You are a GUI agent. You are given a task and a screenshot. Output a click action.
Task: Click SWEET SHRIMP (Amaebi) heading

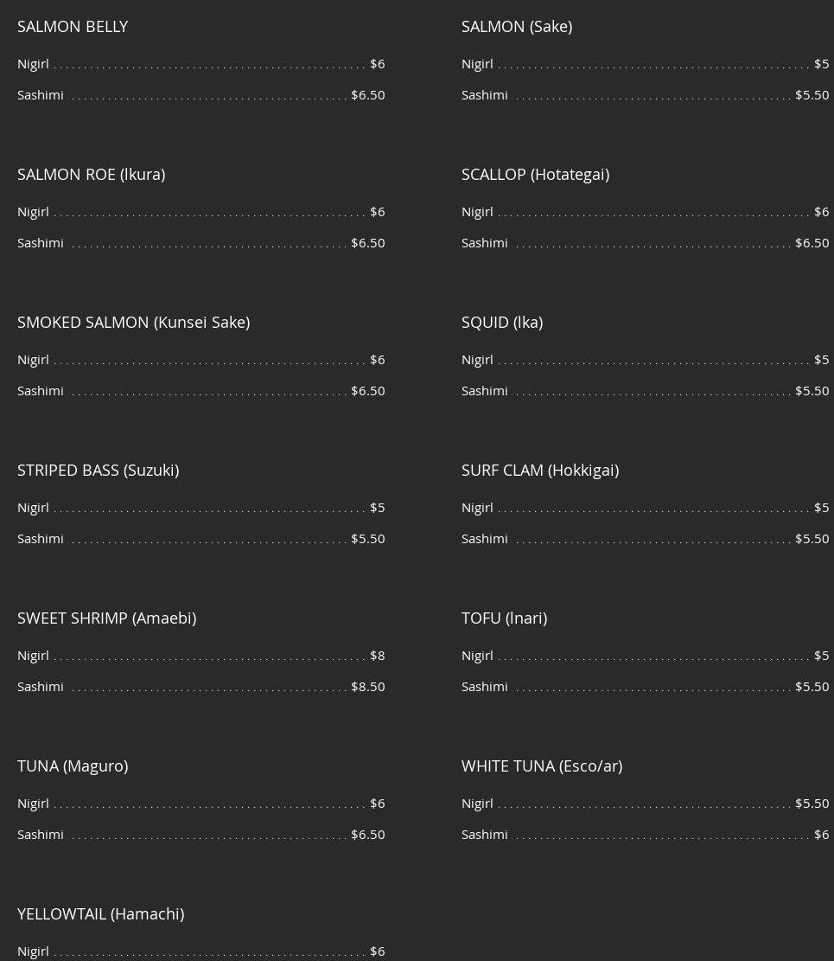coord(106,618)
